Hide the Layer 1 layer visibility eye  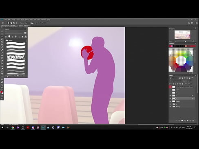pos(170,101)
